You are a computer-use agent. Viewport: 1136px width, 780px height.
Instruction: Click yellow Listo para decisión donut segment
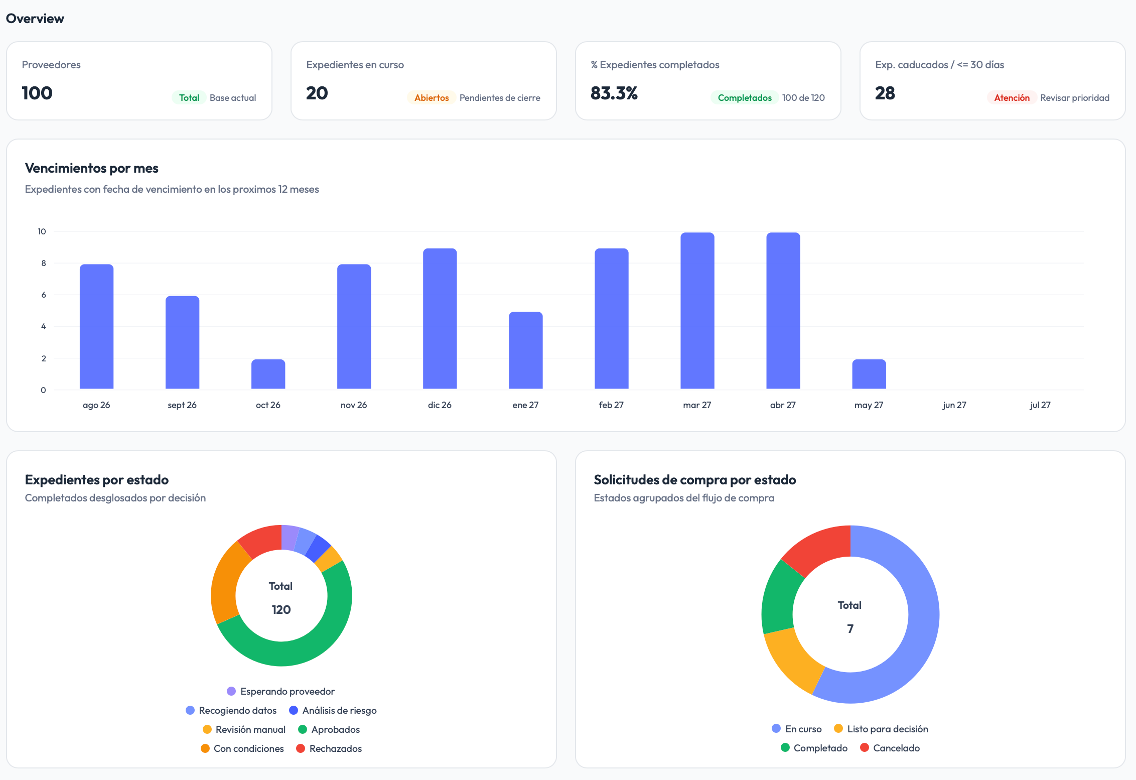[793, 660]
